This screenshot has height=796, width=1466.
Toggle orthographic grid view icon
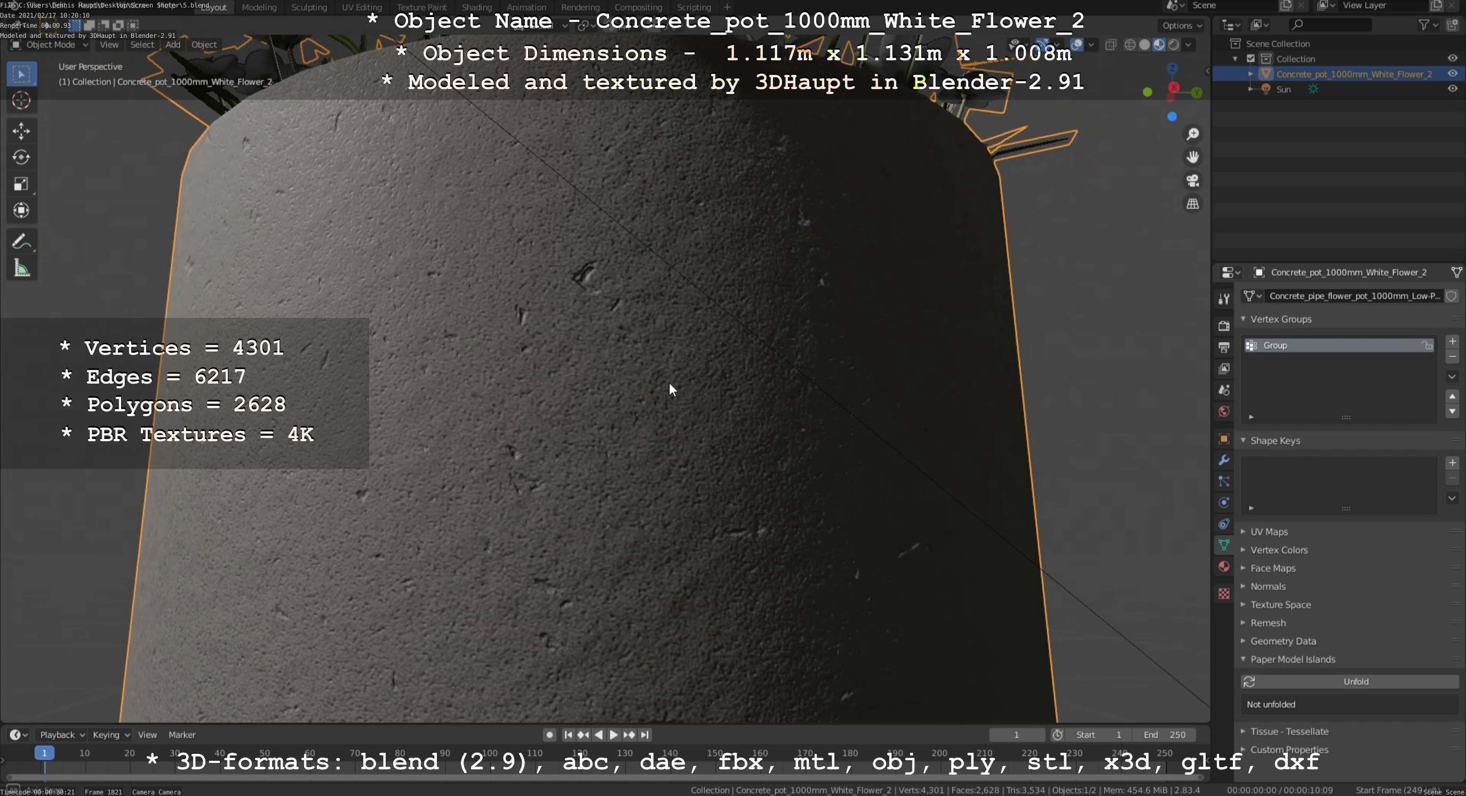(1192, 204)
